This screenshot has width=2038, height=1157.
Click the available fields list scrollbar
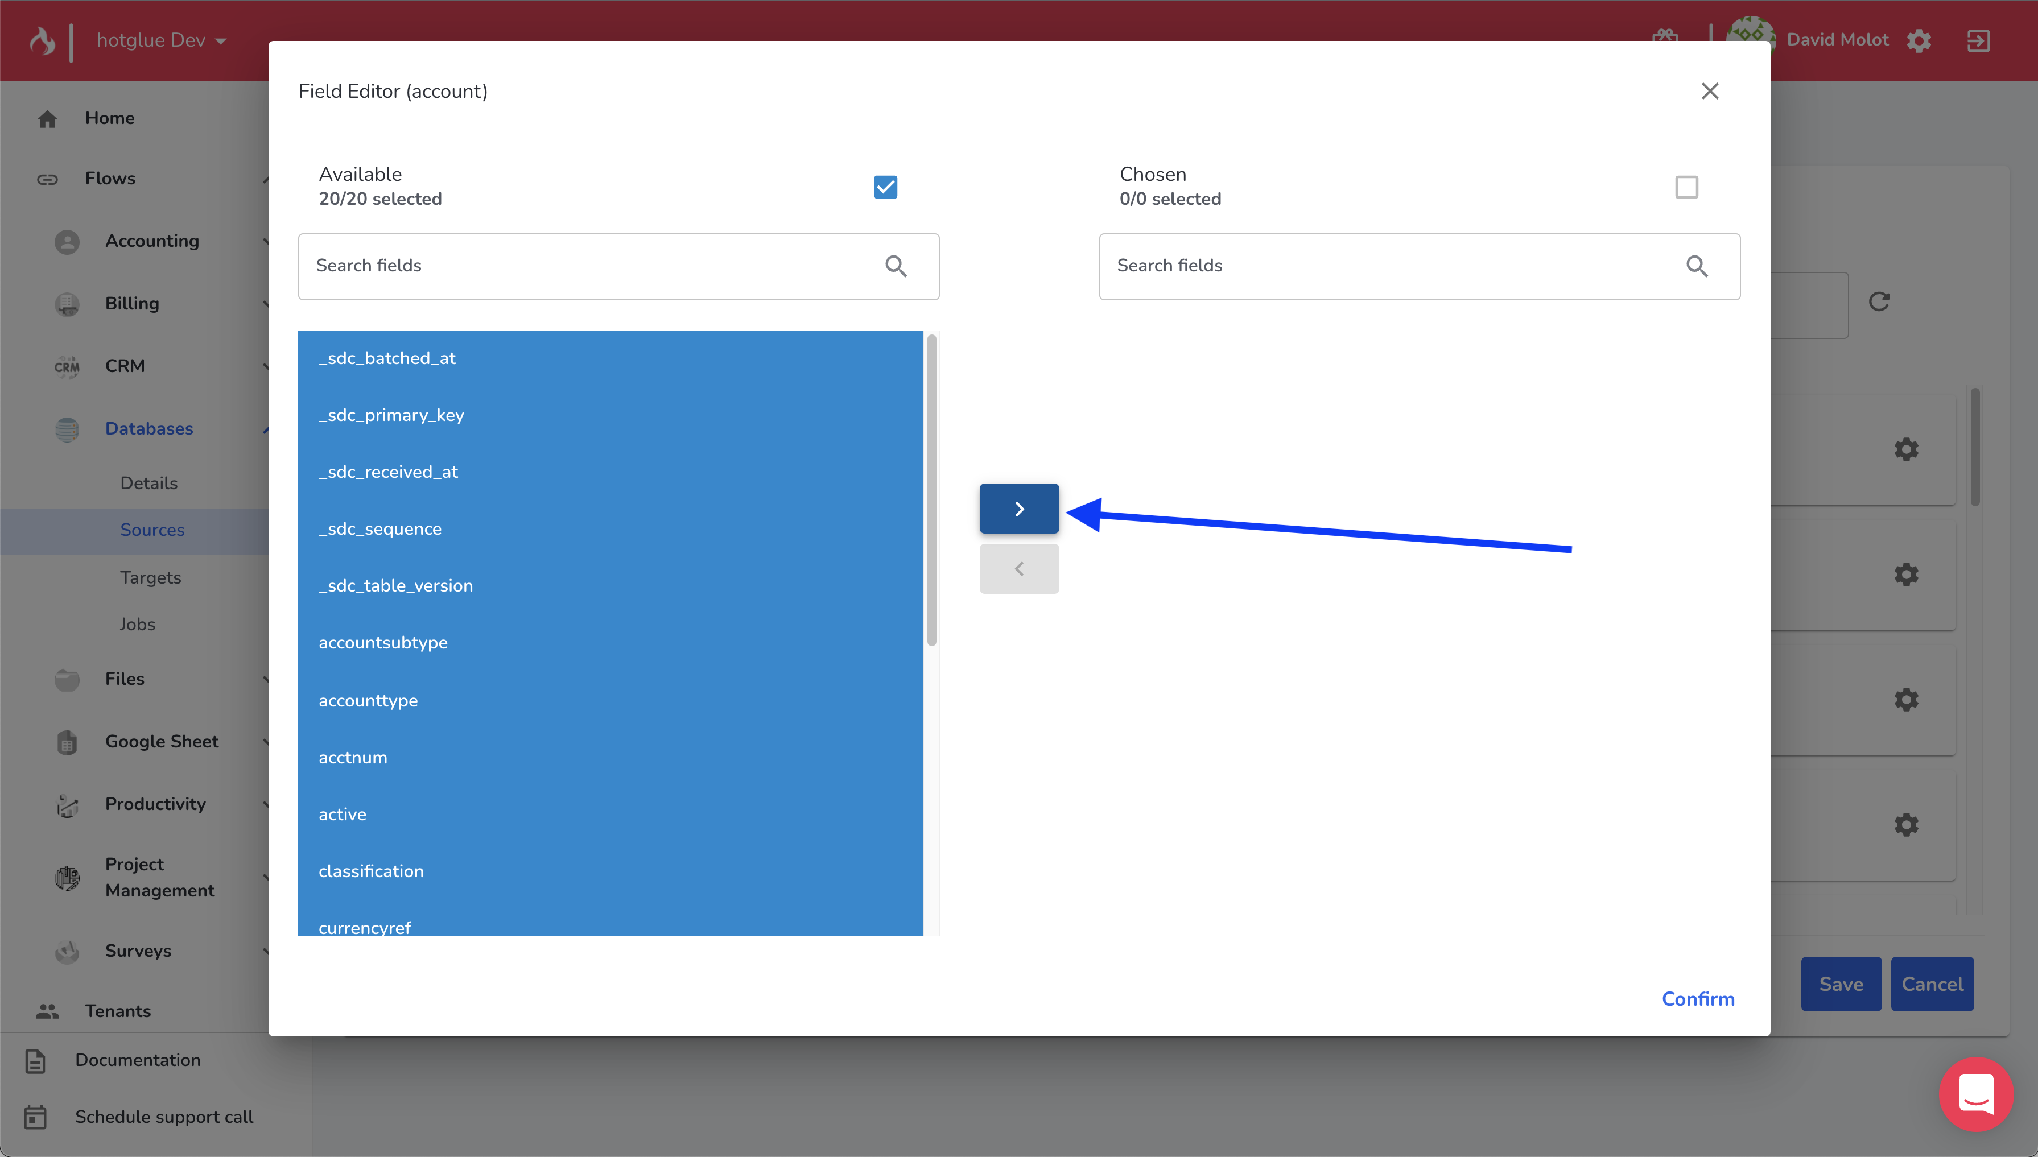pos(931,490)
